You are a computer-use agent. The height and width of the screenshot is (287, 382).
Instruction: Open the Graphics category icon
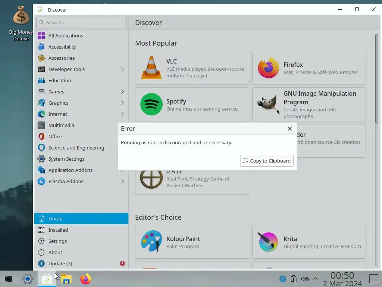(x=41, y=103)
